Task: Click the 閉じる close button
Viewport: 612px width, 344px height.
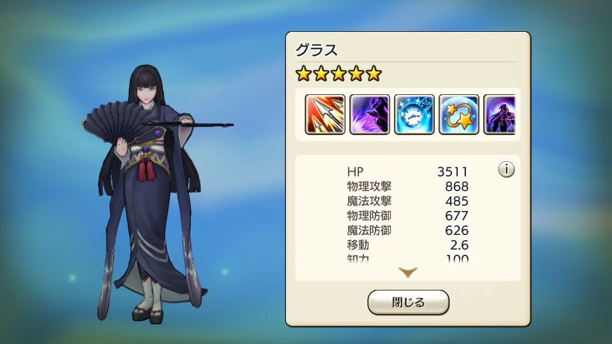Action: coord(408,302)
